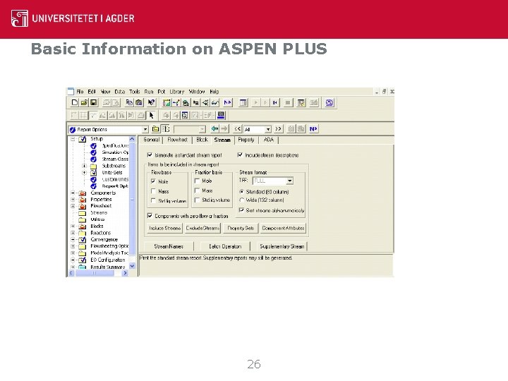Click the blue Next (N>) icon in main toolbar

coord(228,103)
